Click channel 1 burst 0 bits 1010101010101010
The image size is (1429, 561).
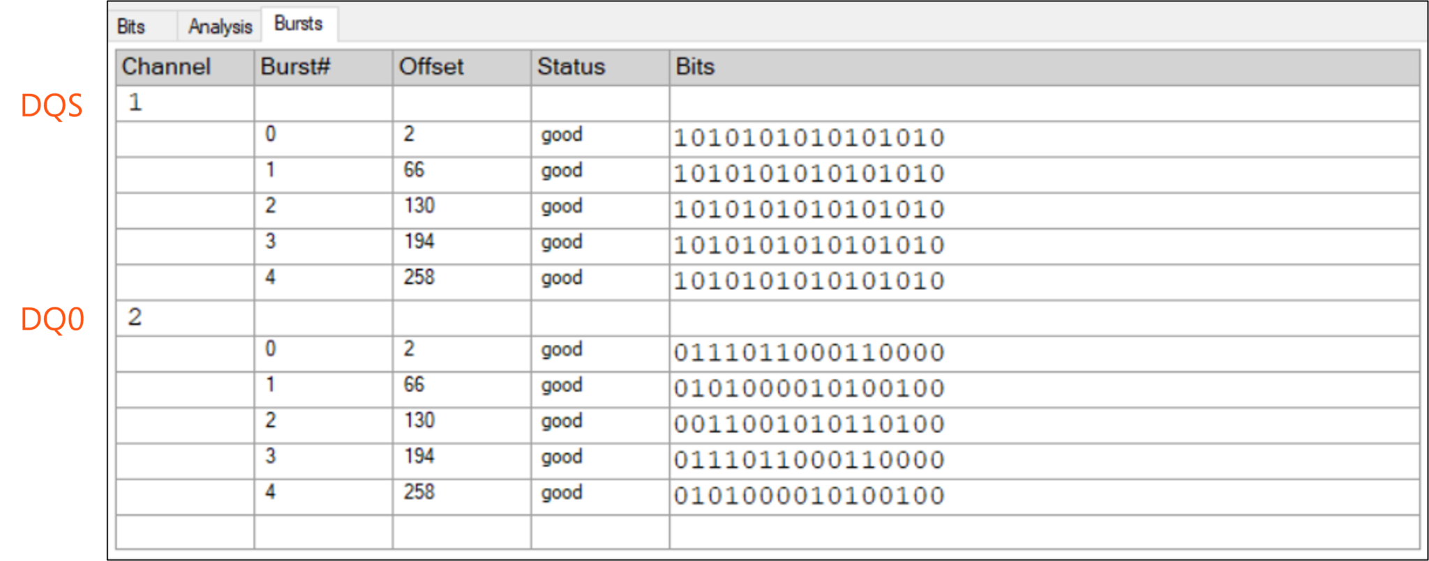click(809, 138)
